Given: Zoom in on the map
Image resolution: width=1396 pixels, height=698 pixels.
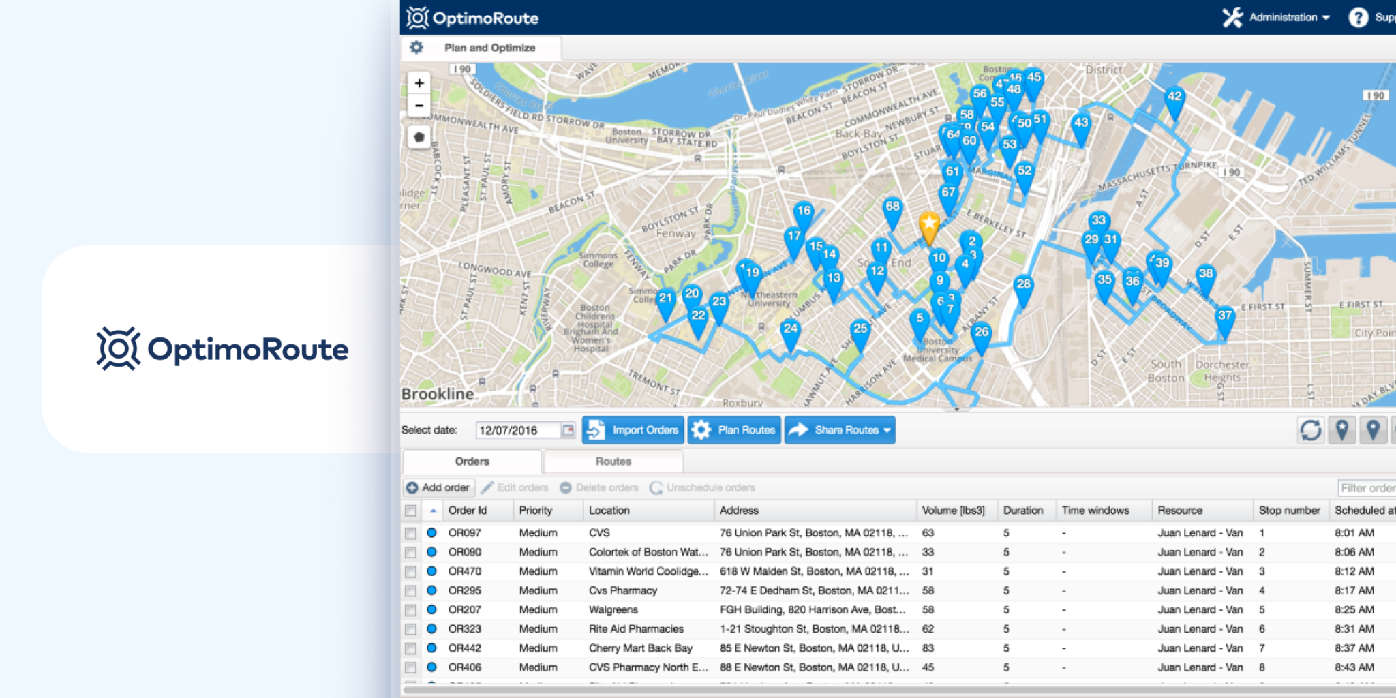Looking at the screenshot, I should click(x=419, y=83).
